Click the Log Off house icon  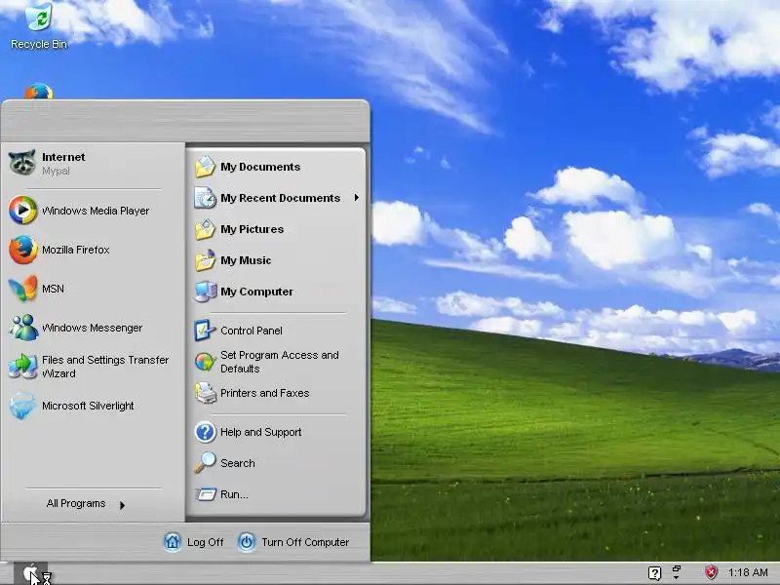173,542
